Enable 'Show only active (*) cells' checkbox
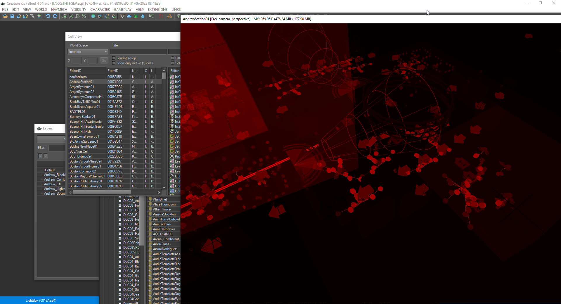This screenshot has height=304, width=561. coord(114,63)
